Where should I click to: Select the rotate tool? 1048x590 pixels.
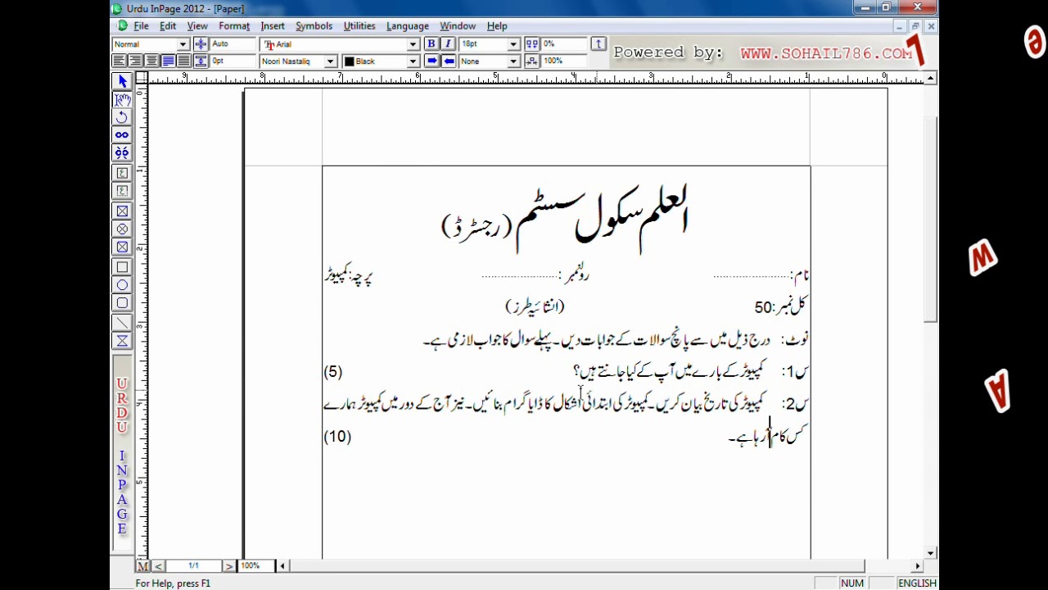(x=122, y=118)
